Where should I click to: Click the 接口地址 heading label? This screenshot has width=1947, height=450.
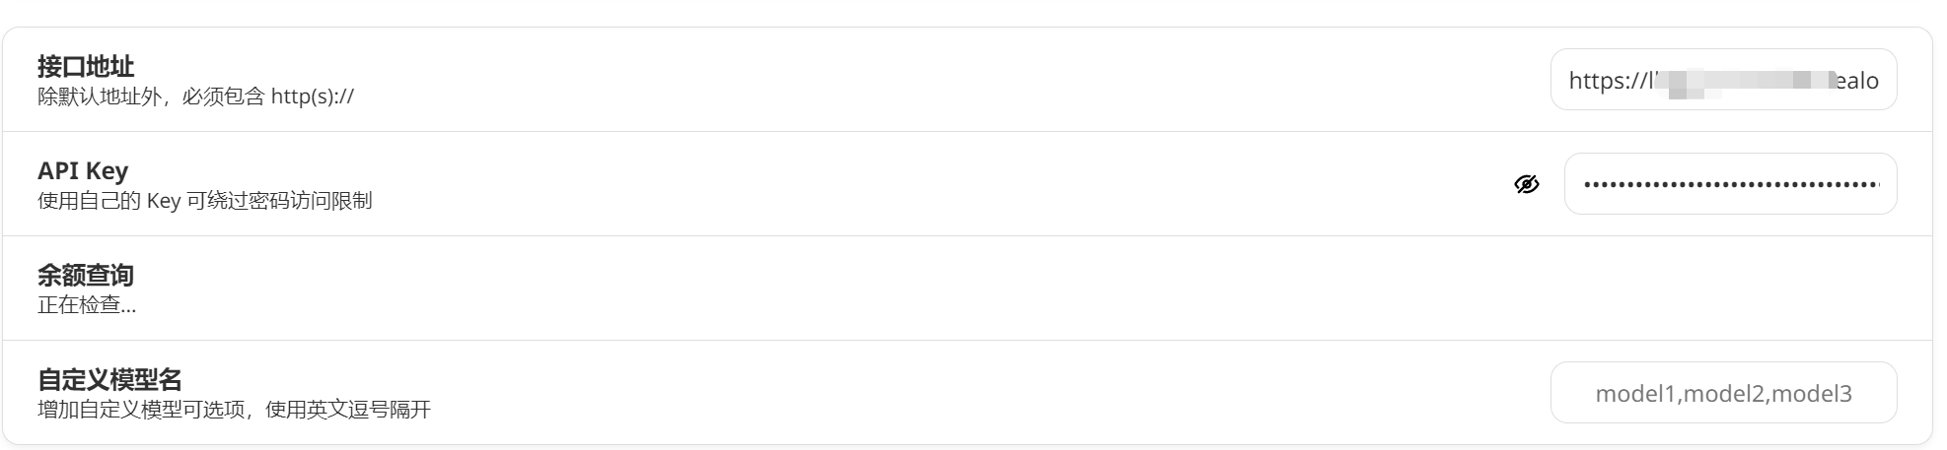click(x=86, y=66)
